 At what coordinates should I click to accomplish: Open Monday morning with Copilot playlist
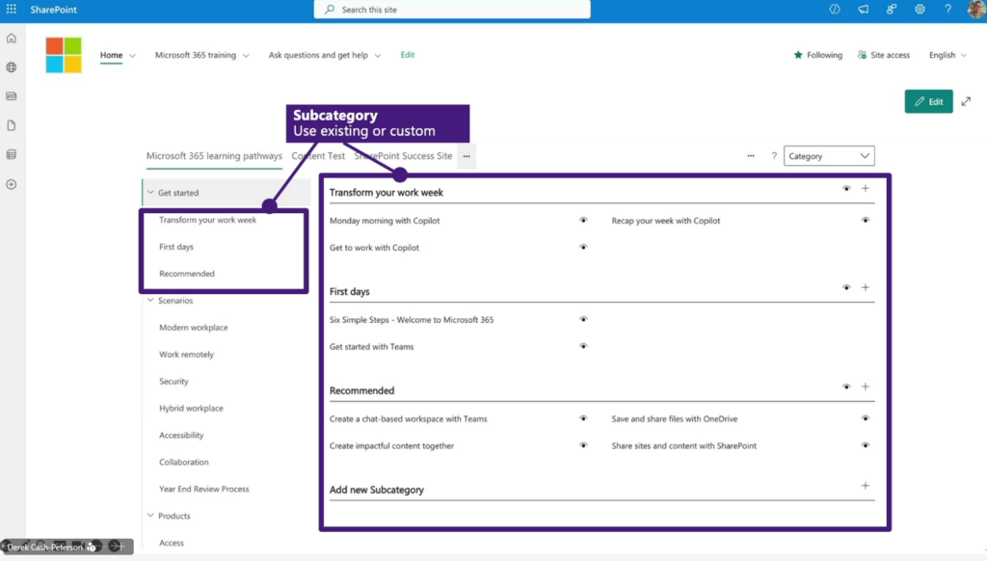[x=385, y=221]
